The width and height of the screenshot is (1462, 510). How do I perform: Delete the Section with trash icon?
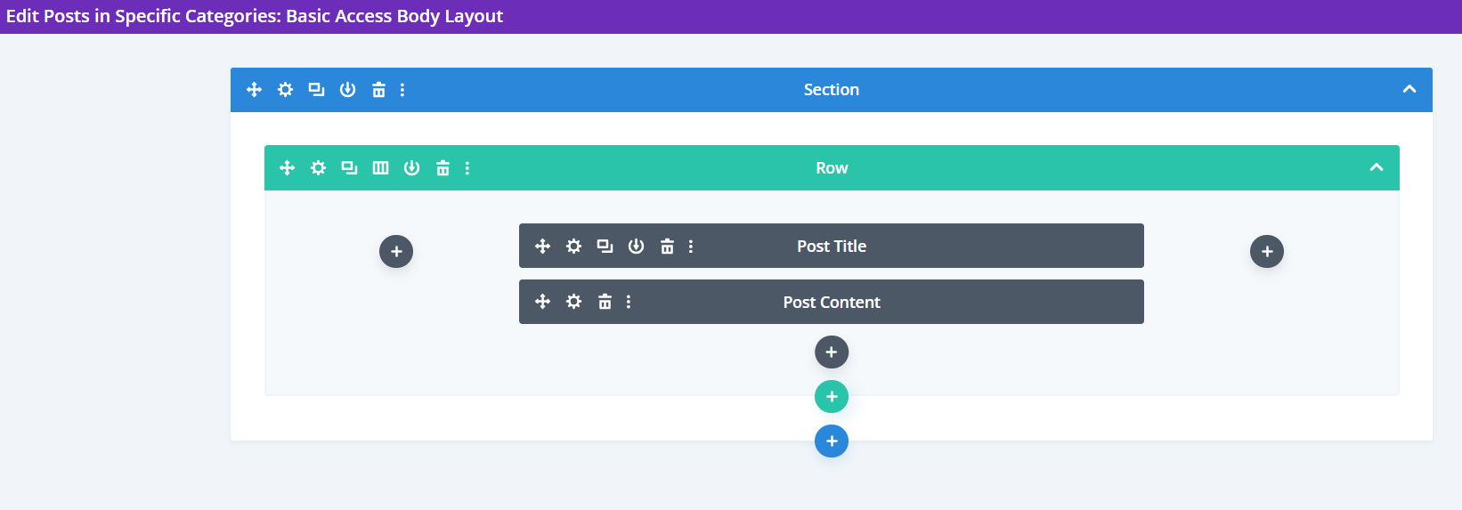pyautogui.click(x=378, y=90)
